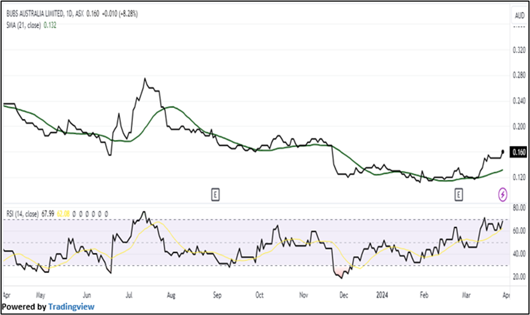The width and height of the screenshot is (530, 315).
Task: Click the 40.00 RSI axis label
Action: point(519,253)
